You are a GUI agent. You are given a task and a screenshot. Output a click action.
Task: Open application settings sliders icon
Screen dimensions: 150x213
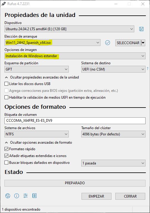click(x=25, y=196)
